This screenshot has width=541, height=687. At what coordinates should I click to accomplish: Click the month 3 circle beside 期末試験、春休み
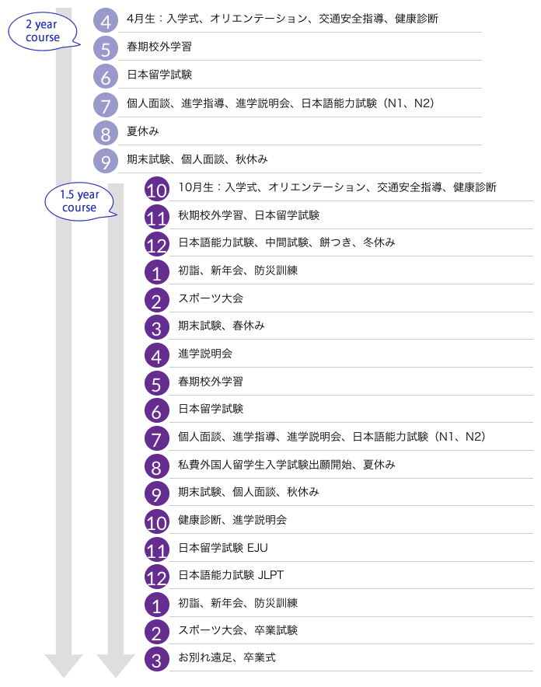click(x=157, y=328)
